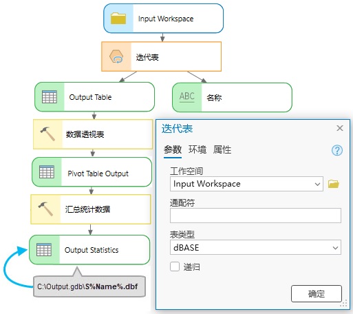The width and height of the screenshot is (353, 314).
Task: Click the 工作空间 field label
Action: [186, 171]
